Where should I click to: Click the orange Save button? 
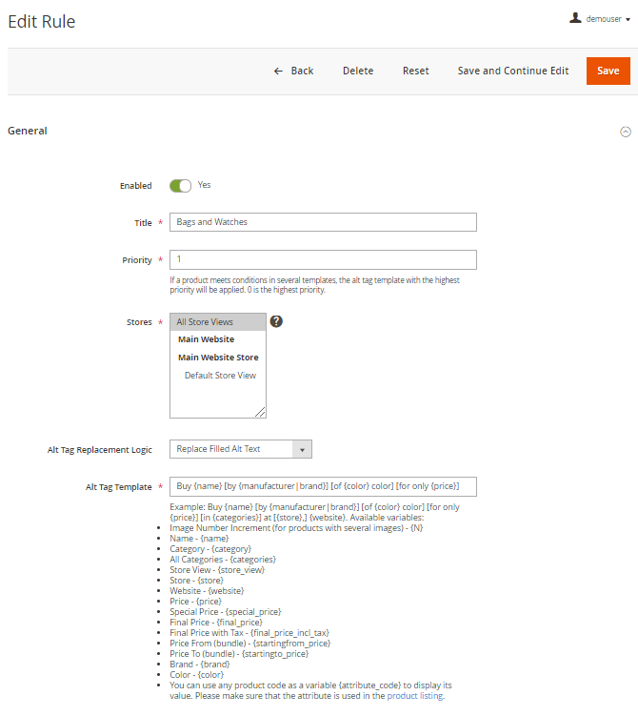coord(608,71)
